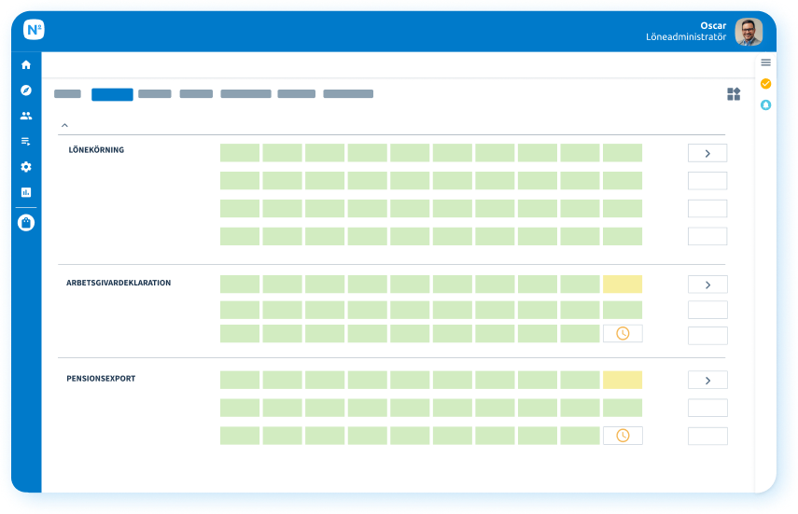Open the settings gear in sidebar
The width and height of the screenshot is (798, 514).
26,167
